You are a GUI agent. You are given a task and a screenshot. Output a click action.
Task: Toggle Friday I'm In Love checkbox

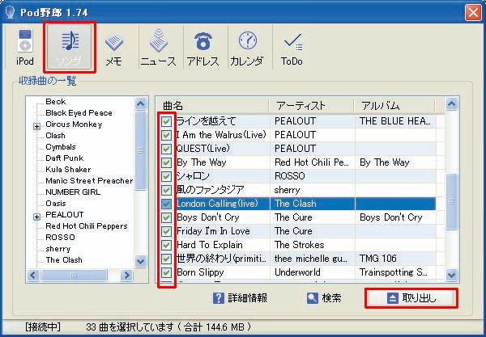point(166,231)
